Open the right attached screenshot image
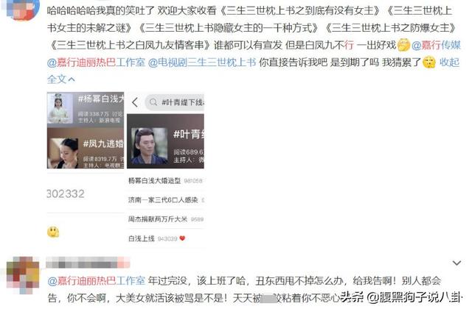The image size is (472, 312). [x=165, y=170]
